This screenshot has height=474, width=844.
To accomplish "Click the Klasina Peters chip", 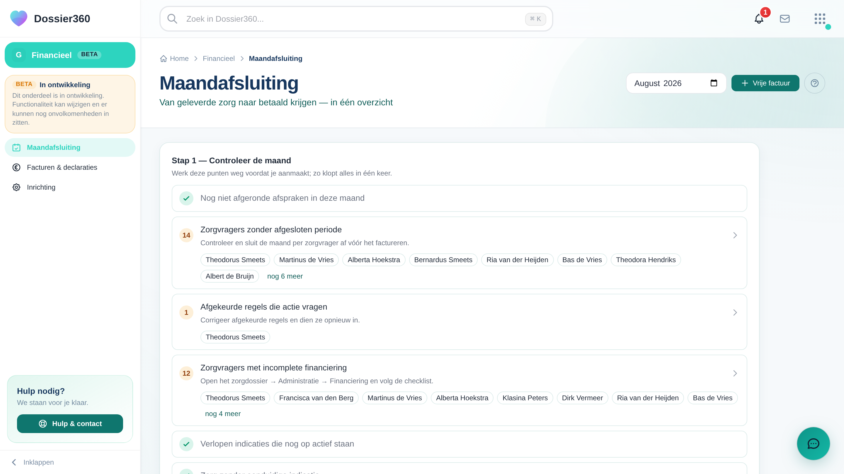I will 525,398.
